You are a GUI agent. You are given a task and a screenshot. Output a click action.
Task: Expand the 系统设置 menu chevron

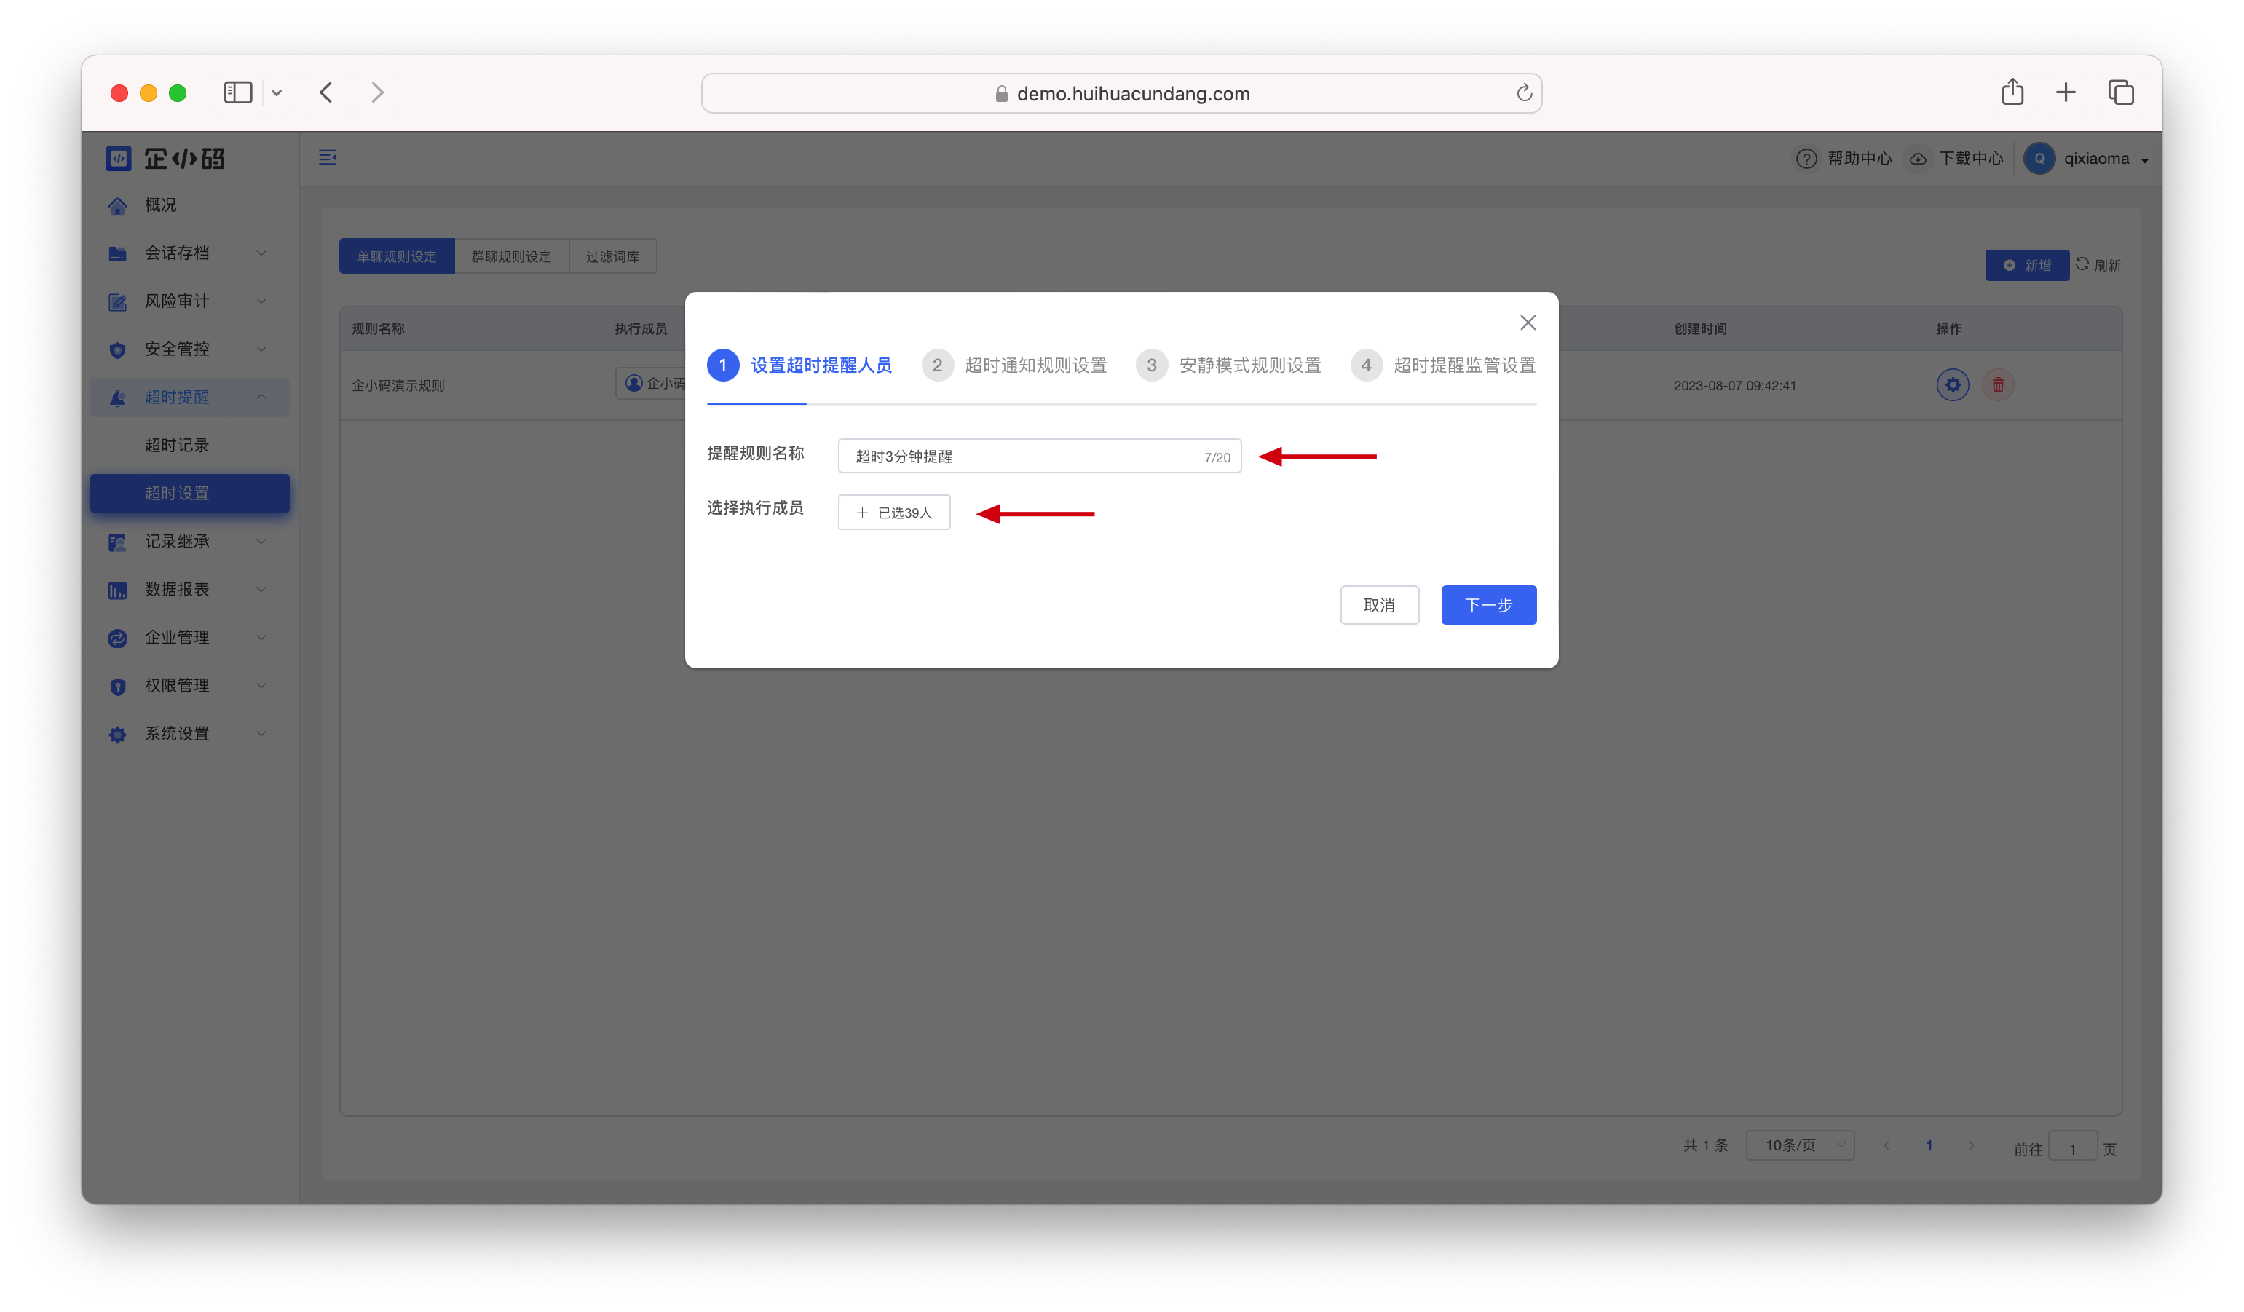tap(262, 734)
